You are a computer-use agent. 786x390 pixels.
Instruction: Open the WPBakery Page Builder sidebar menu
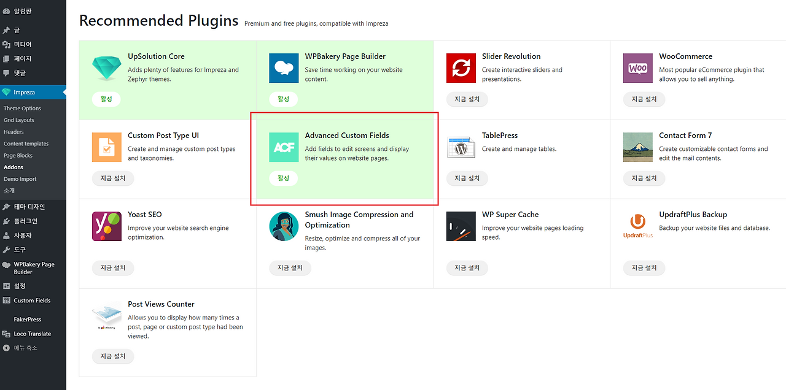pyautogui.click(x=33, y=268)
